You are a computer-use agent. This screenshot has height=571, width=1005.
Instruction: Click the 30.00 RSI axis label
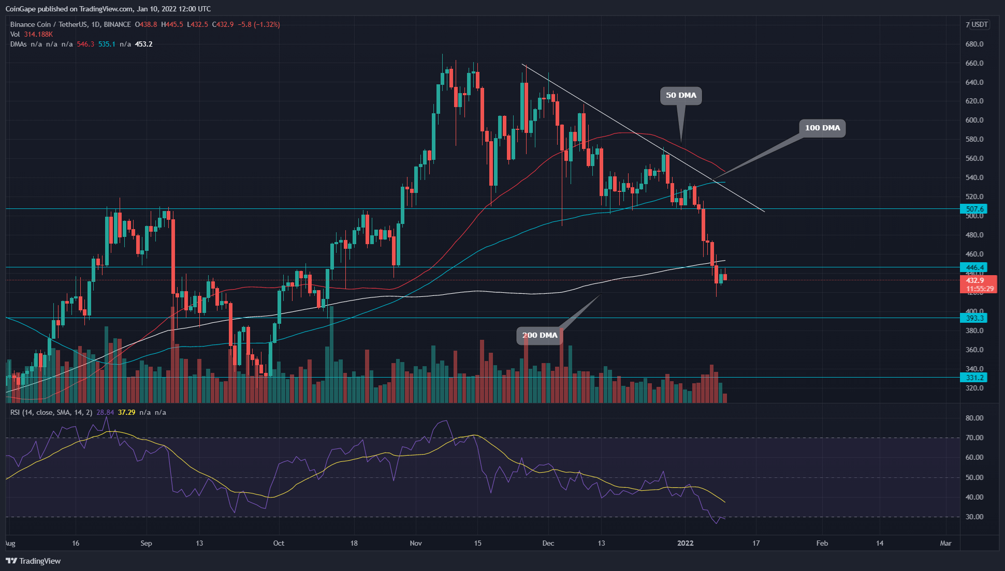[974, 517]
